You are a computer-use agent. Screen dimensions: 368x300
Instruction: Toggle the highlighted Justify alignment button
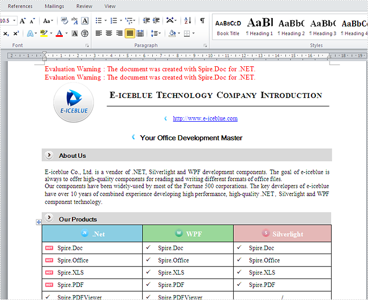point(130,33)
